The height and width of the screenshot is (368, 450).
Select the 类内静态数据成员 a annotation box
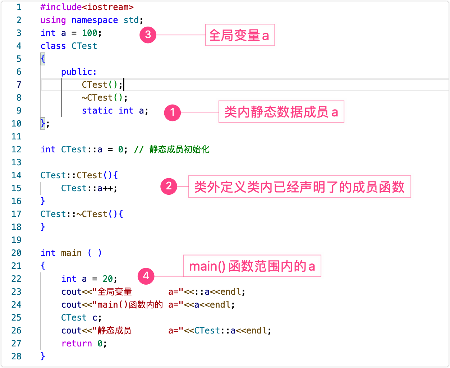coord(281,112)
